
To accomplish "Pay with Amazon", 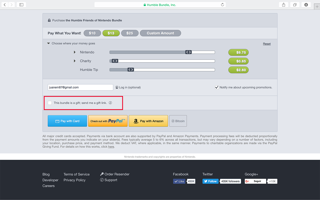I will click(x=148, y=121).
